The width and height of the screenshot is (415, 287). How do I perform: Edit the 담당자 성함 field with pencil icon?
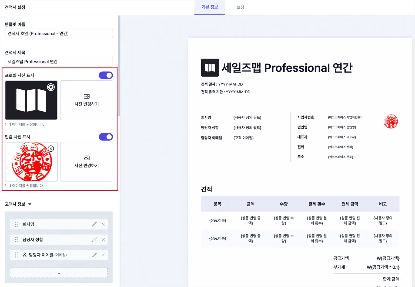[94, 240]
